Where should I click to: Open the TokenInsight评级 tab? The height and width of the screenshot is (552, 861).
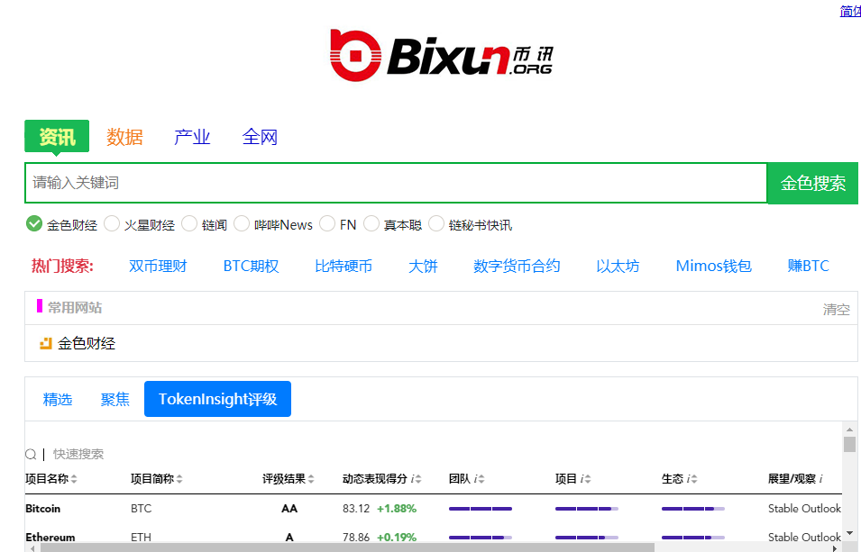click(x=217, y=399)
